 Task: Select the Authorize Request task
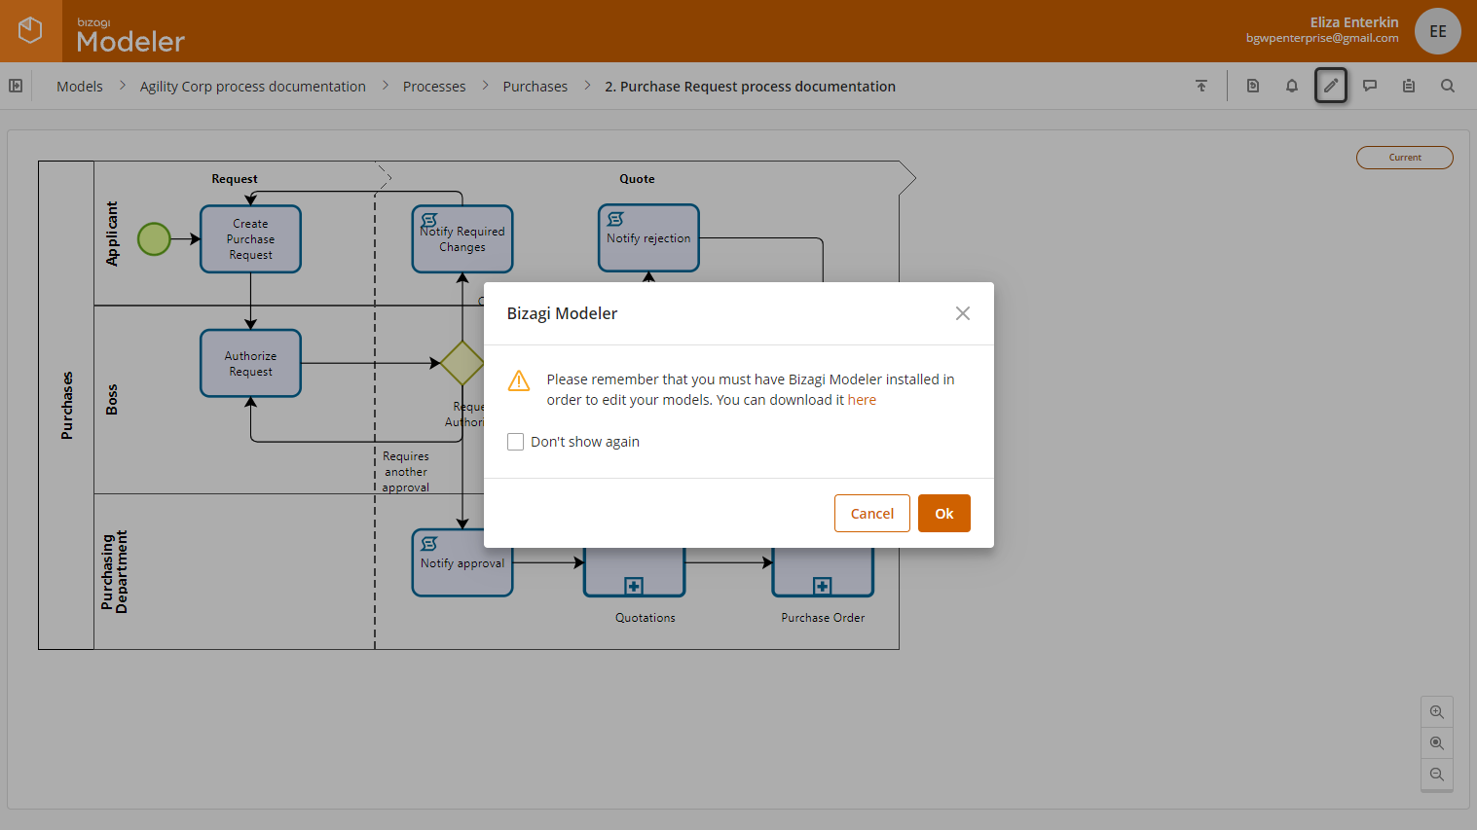250,363
